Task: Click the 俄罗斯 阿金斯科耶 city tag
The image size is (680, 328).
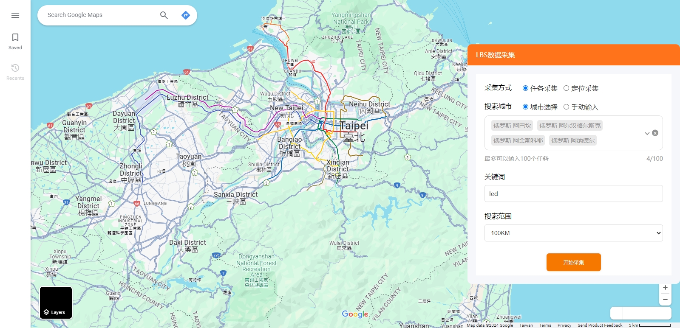Action: [x=518, y=140]
